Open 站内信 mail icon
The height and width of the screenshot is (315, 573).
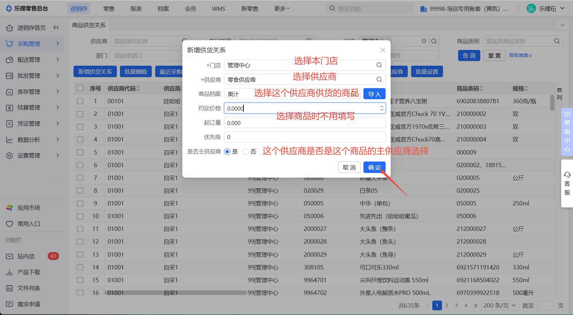[x=9, y=256]
